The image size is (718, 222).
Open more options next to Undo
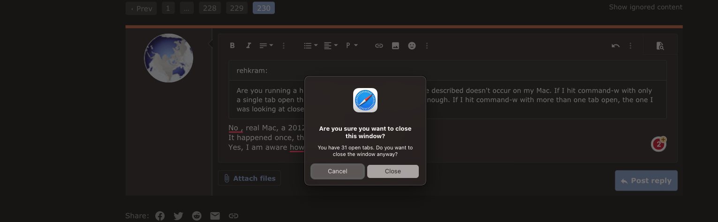point(630,45)
